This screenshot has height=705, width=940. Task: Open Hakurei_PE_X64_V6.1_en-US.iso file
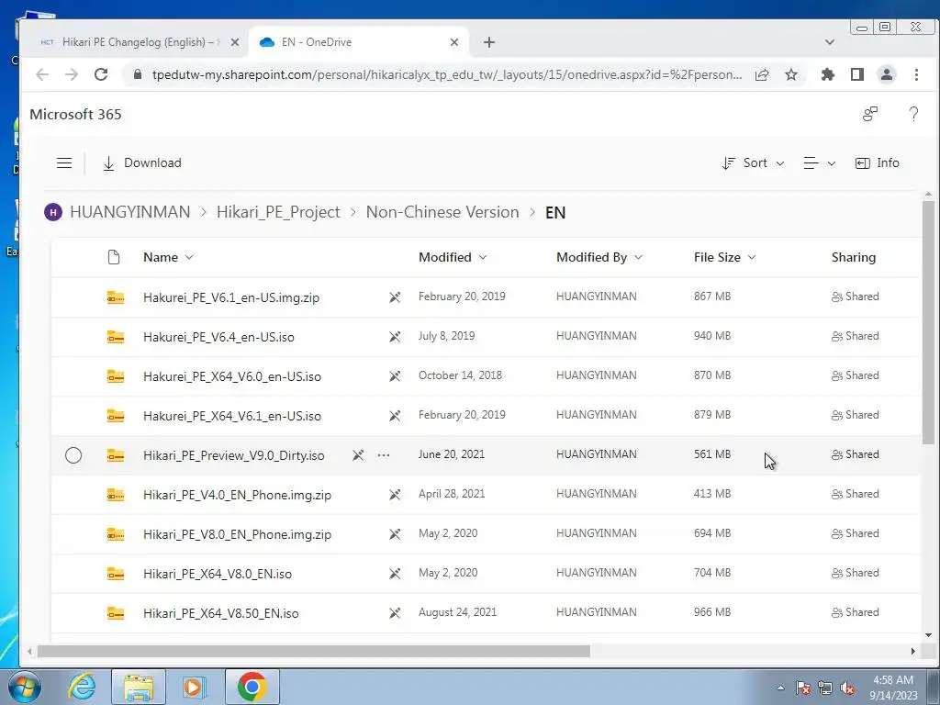[x=232, y=416]
